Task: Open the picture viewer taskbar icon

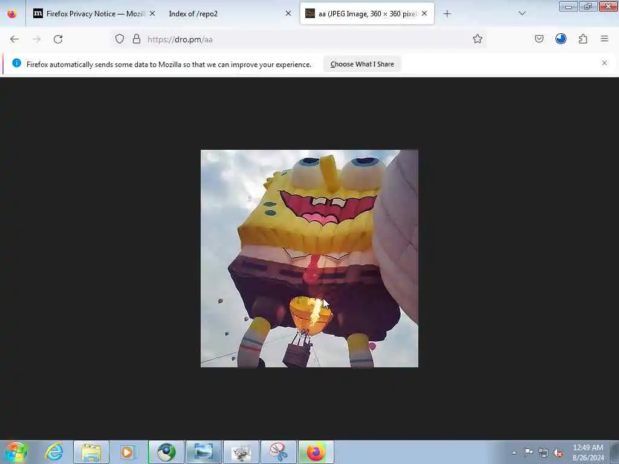Action: coord(204,452)
